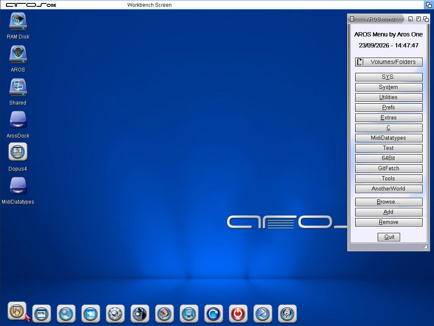Open the RAM Disk desktop icon
Screen dimensions: 434x326
tap(18, 22)
